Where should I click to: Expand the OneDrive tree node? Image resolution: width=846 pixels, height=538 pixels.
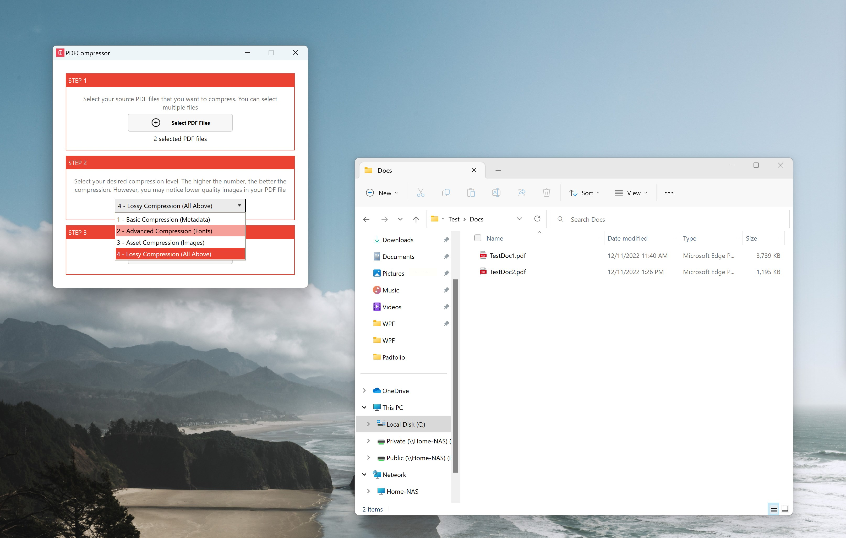[x=364, y=391]
